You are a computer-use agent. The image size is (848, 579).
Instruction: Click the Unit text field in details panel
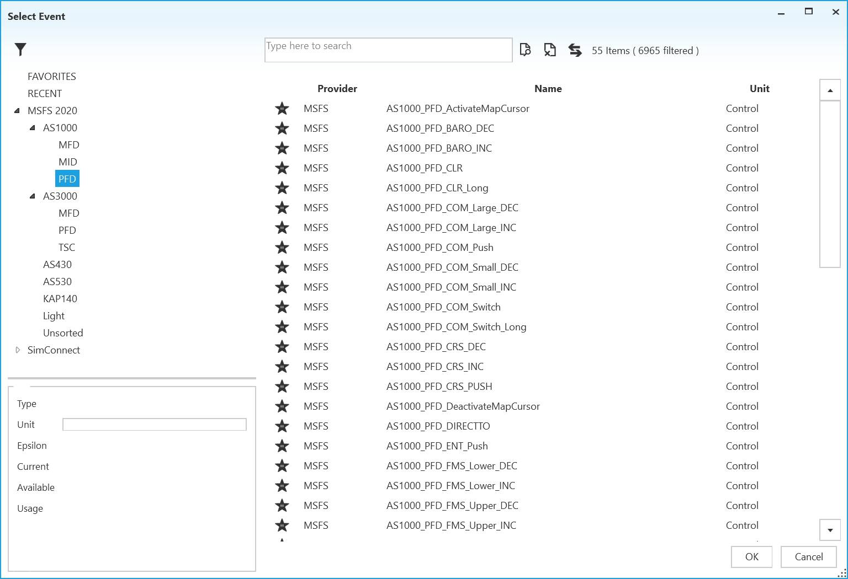(155, 425)
